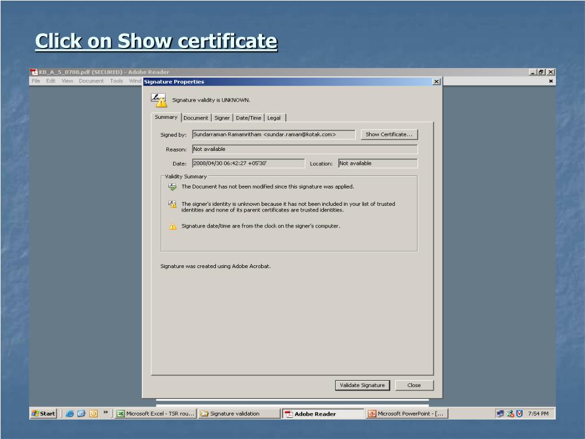Viewport: 585px width, 439px height.
Task: Click the Reason field
Action: click(x=305, y=149)
